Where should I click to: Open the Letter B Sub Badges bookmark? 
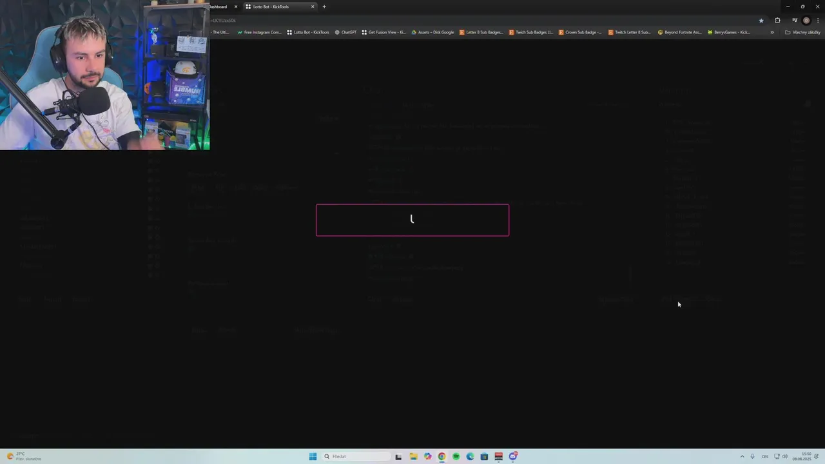tap(481, 32)
